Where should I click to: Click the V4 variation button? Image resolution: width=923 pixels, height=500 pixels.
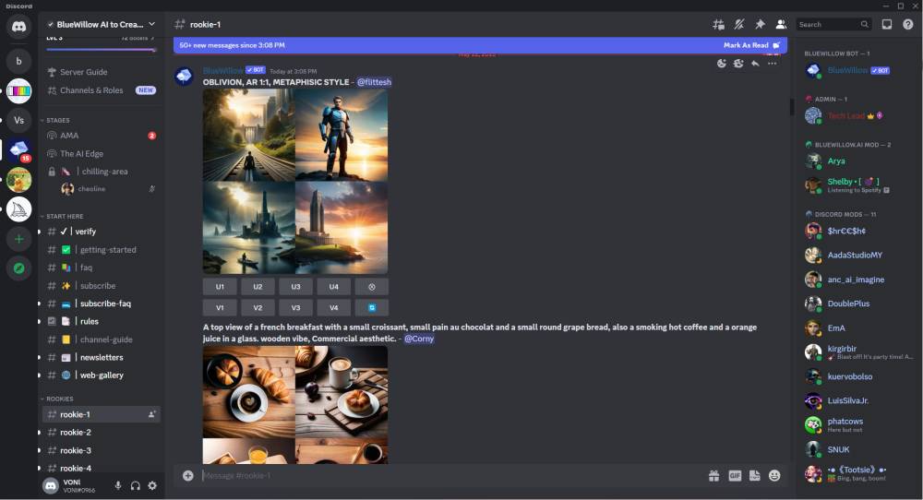point(334,307)
